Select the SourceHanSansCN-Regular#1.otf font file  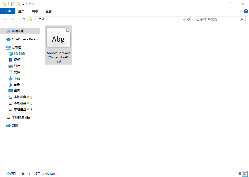58,45
